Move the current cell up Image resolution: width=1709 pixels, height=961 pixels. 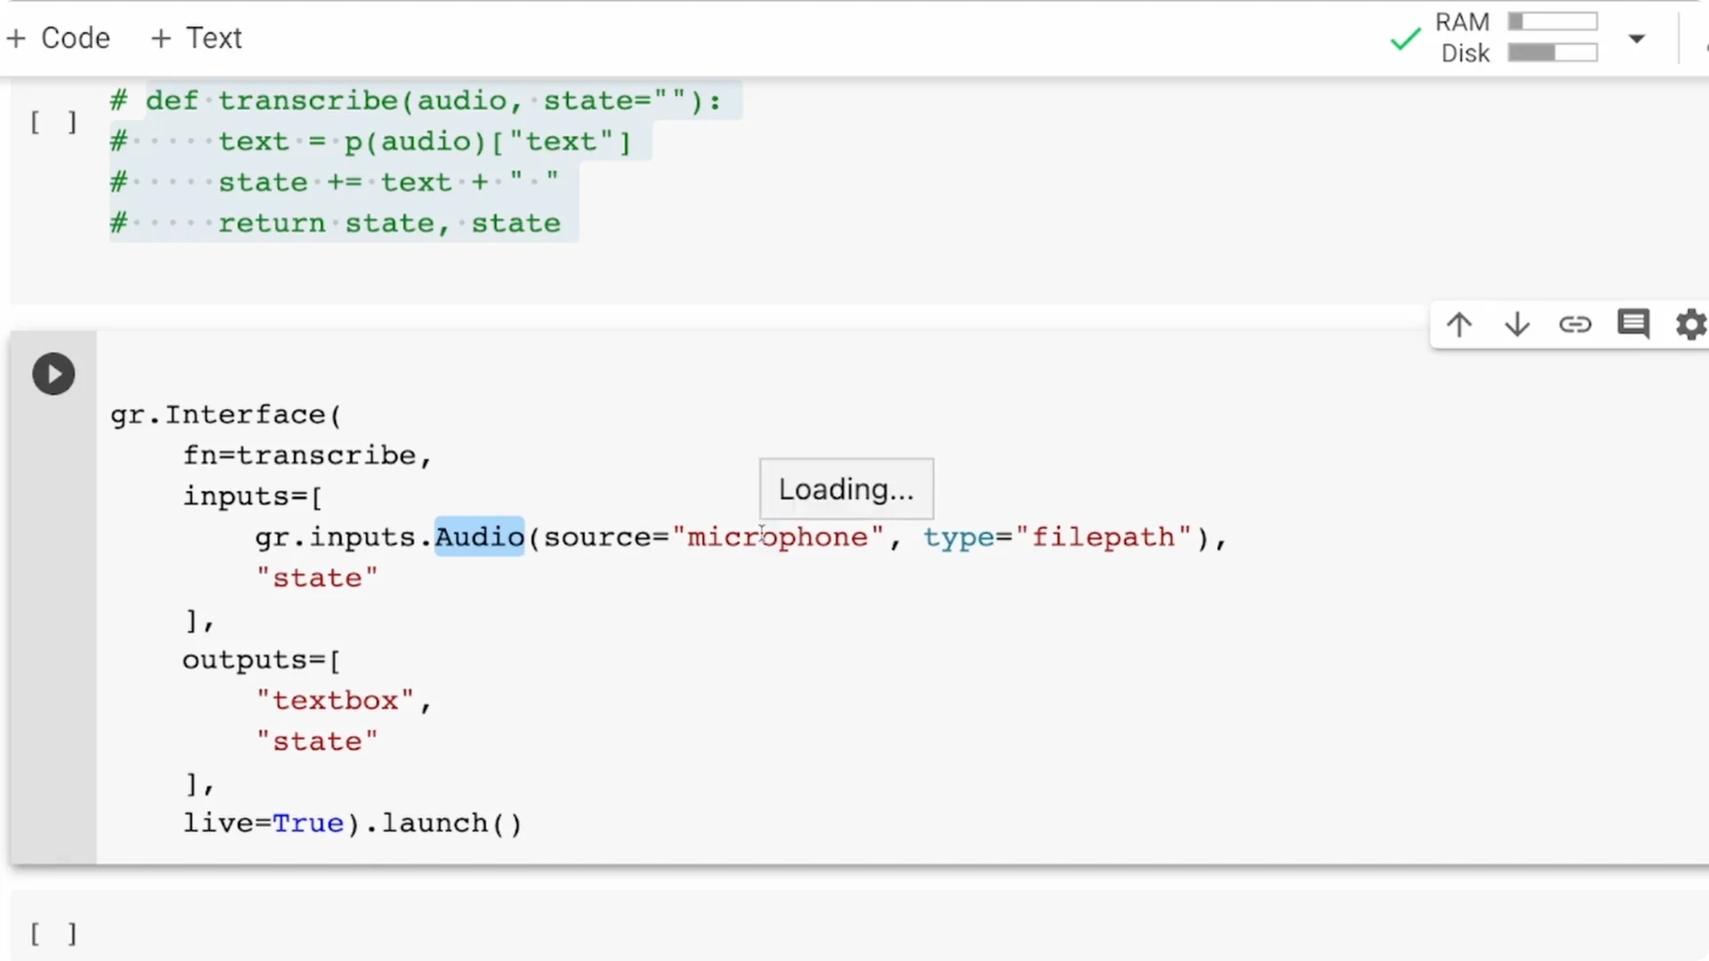point(1459,325)
